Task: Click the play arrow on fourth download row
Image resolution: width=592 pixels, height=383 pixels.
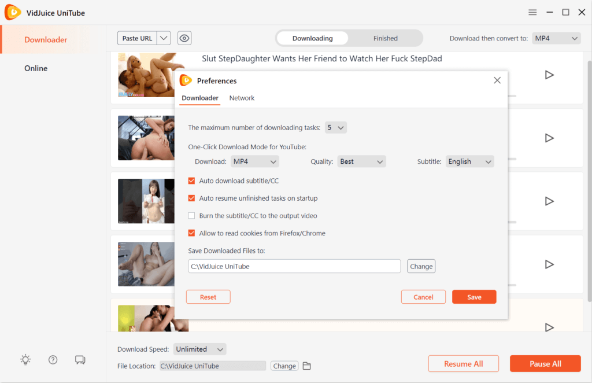Action: tap(549, 264)
